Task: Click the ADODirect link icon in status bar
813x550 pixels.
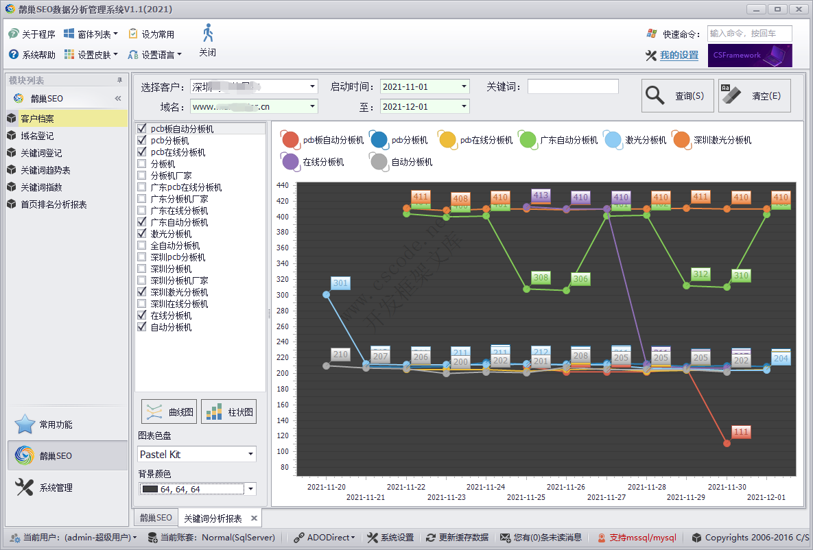Action: click(298, 538)
